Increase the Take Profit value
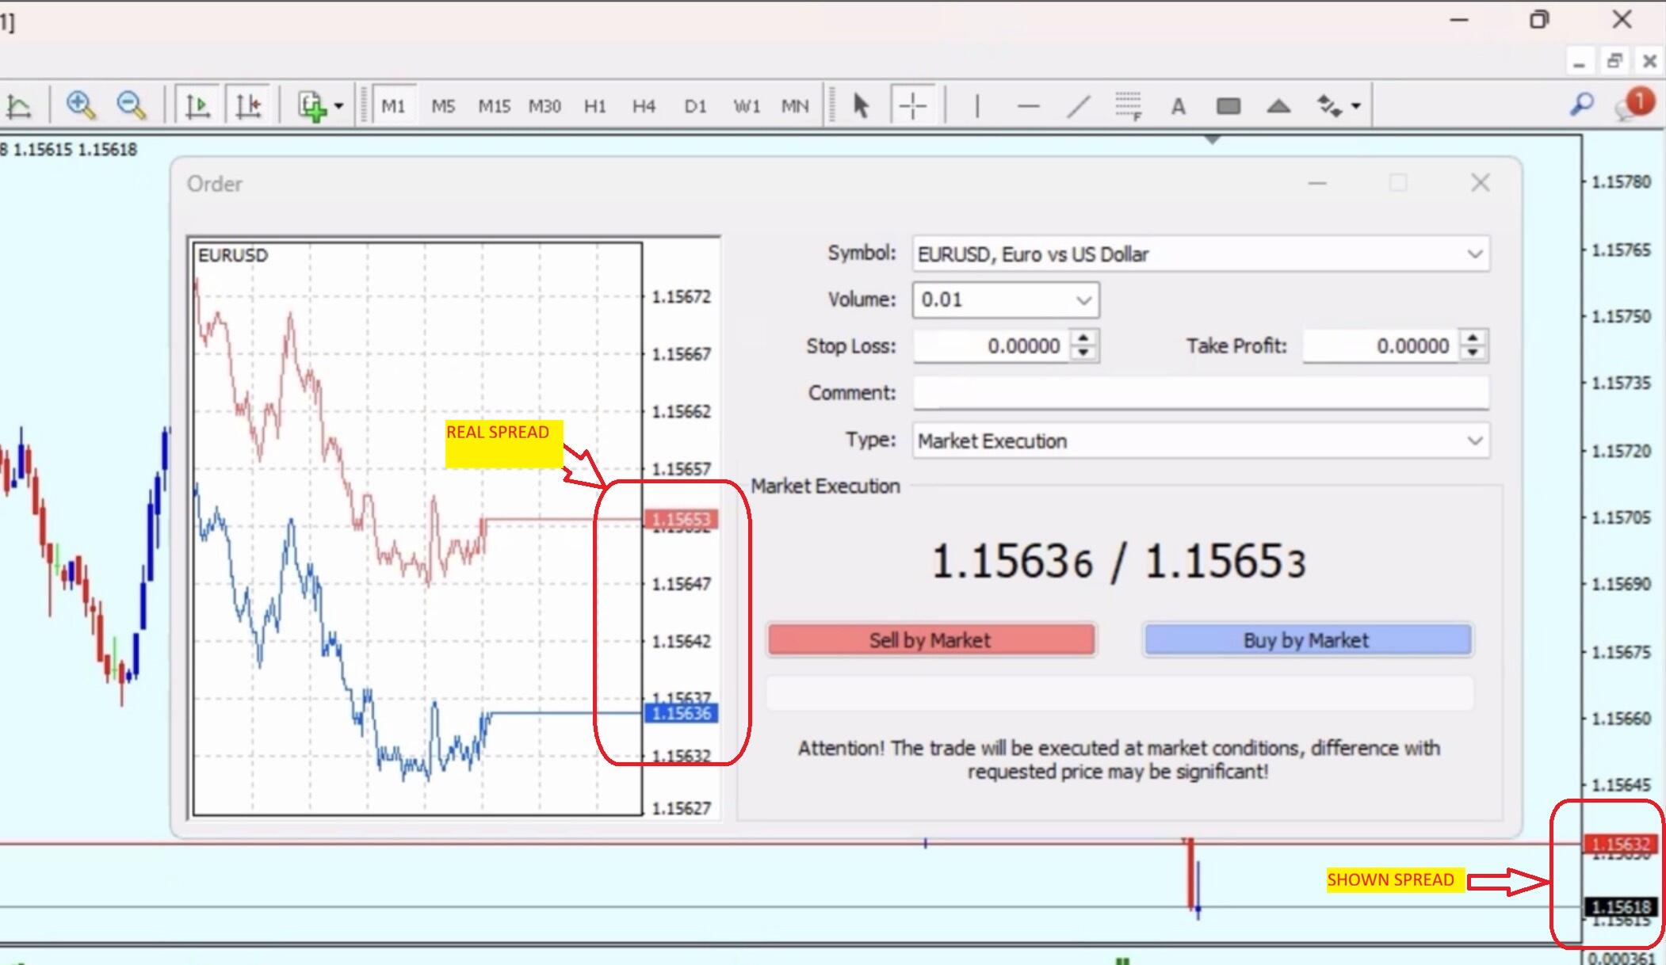 pos(1473,338)
